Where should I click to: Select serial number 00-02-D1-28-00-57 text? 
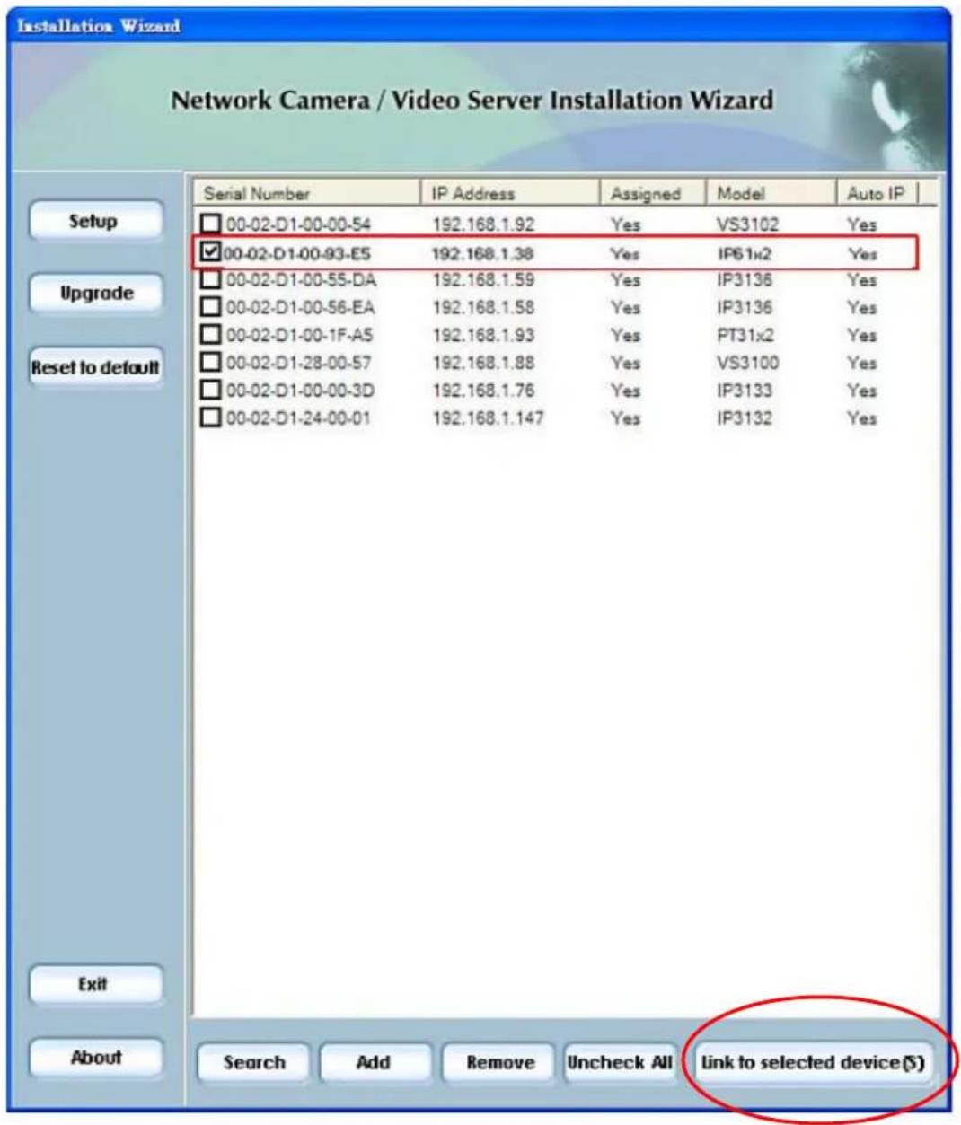pyautogui.click(x=298, y=364)
